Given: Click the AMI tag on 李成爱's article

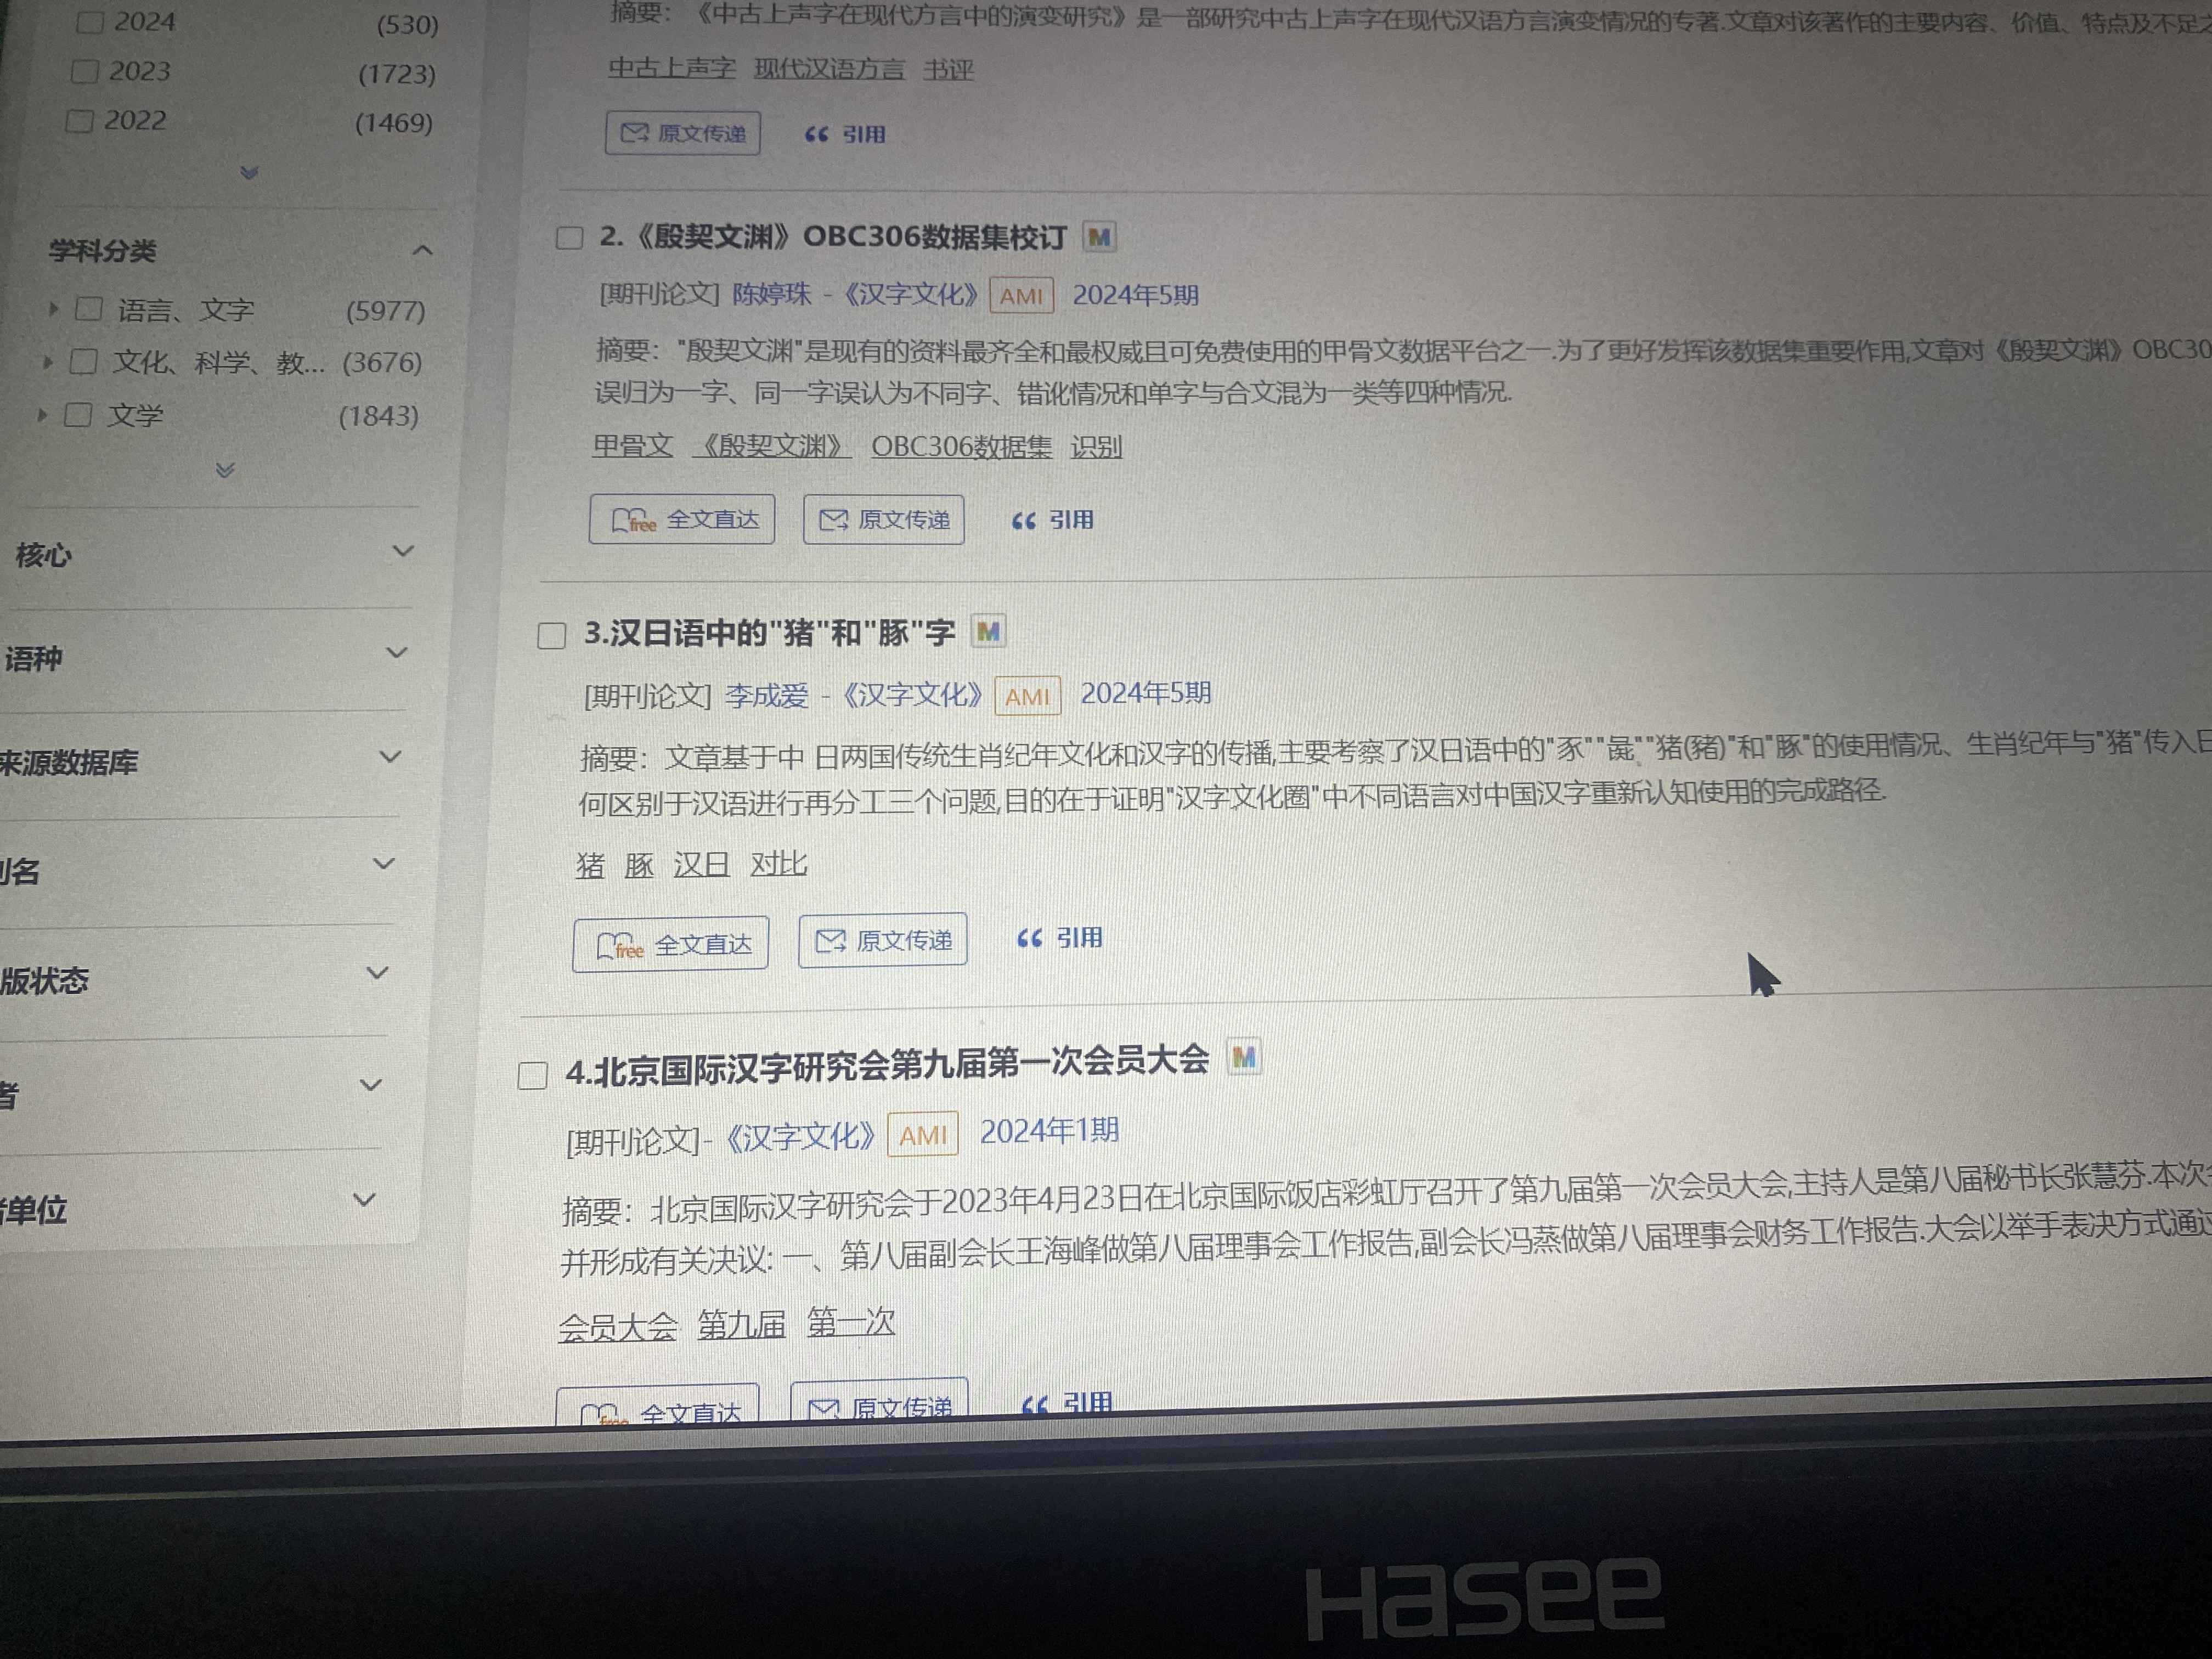Looking at the screenshot, I should pyautogui.click(x=1027, y=696).
